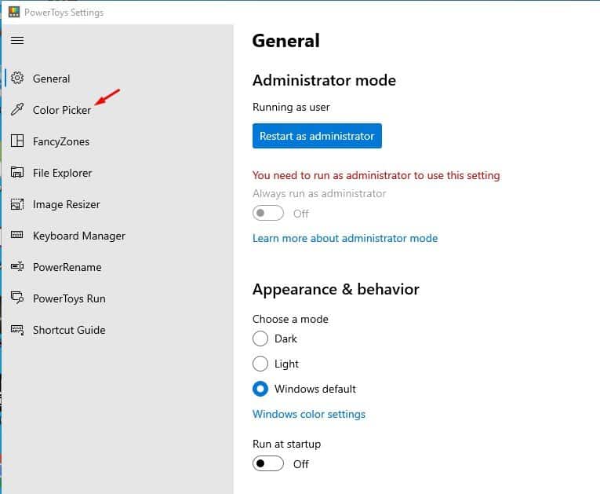Image resolution: width=600 pixels, height=494 pixels.
Task: Click the administrator warning message text
Action: (376, 175)
